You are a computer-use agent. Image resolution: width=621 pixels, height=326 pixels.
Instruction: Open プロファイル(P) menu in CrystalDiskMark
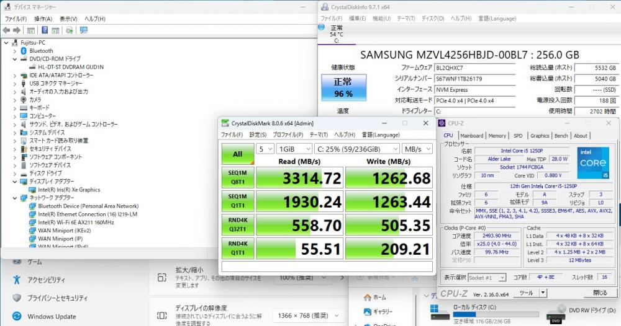[288, 134]
